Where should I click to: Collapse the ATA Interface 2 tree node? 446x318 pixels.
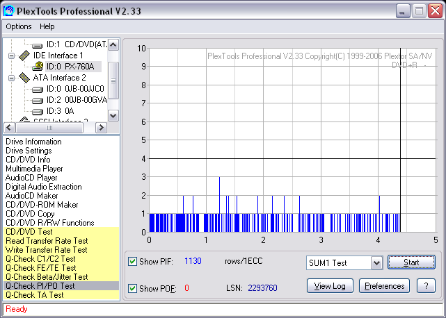11,78
